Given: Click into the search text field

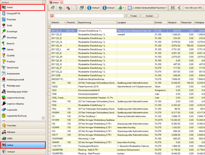Looking at the screenshot, I should (89, 16).
